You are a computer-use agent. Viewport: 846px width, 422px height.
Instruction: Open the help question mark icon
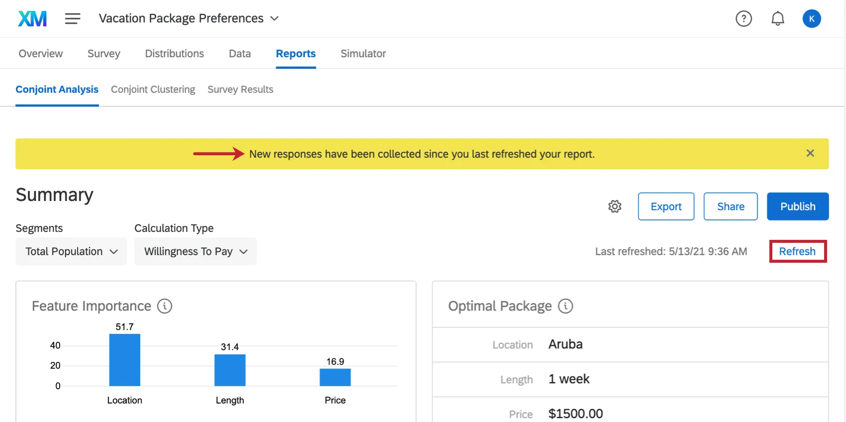(743, 19)
